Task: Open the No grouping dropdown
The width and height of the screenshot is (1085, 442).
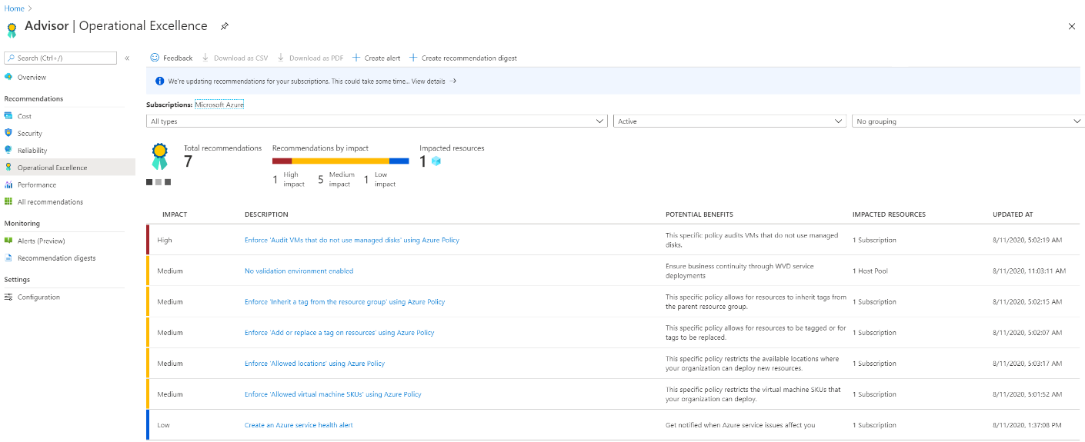Action: (x=968, y=121)
